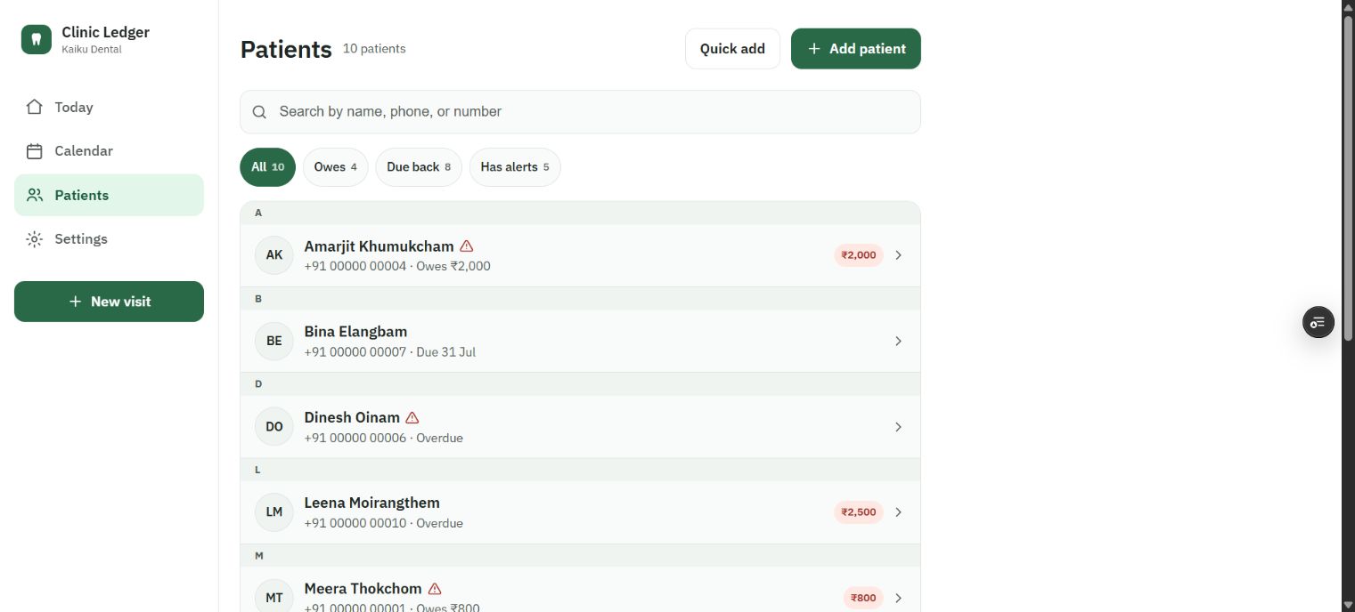This screenshot has height=612, width=1355.
Task: Focus the patient search field
Action: (x=580, y=112)
